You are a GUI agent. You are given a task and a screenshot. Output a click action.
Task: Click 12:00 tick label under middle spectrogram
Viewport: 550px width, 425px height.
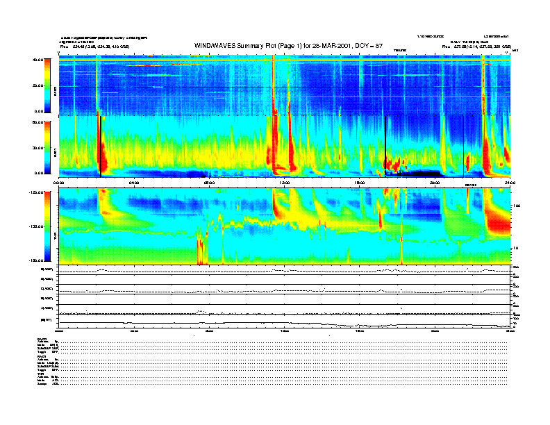pyautogui.click(x=284, y=183)
